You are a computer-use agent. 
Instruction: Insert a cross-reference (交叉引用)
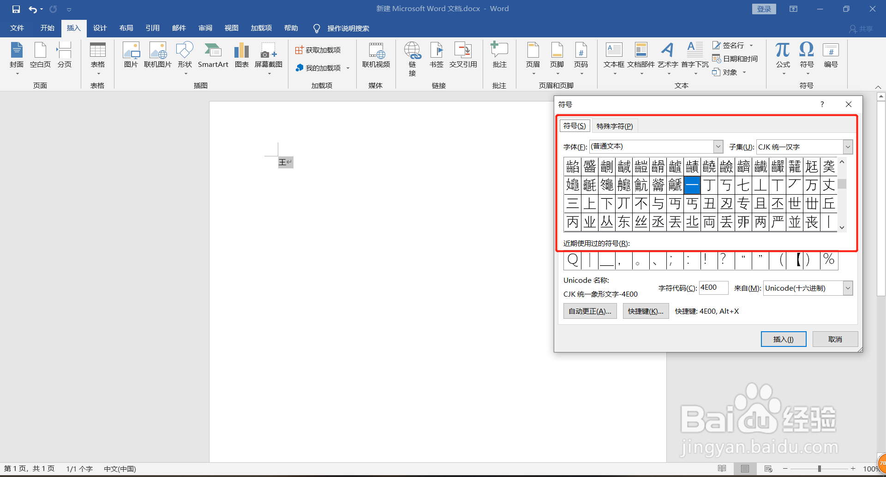pos(463,55)
